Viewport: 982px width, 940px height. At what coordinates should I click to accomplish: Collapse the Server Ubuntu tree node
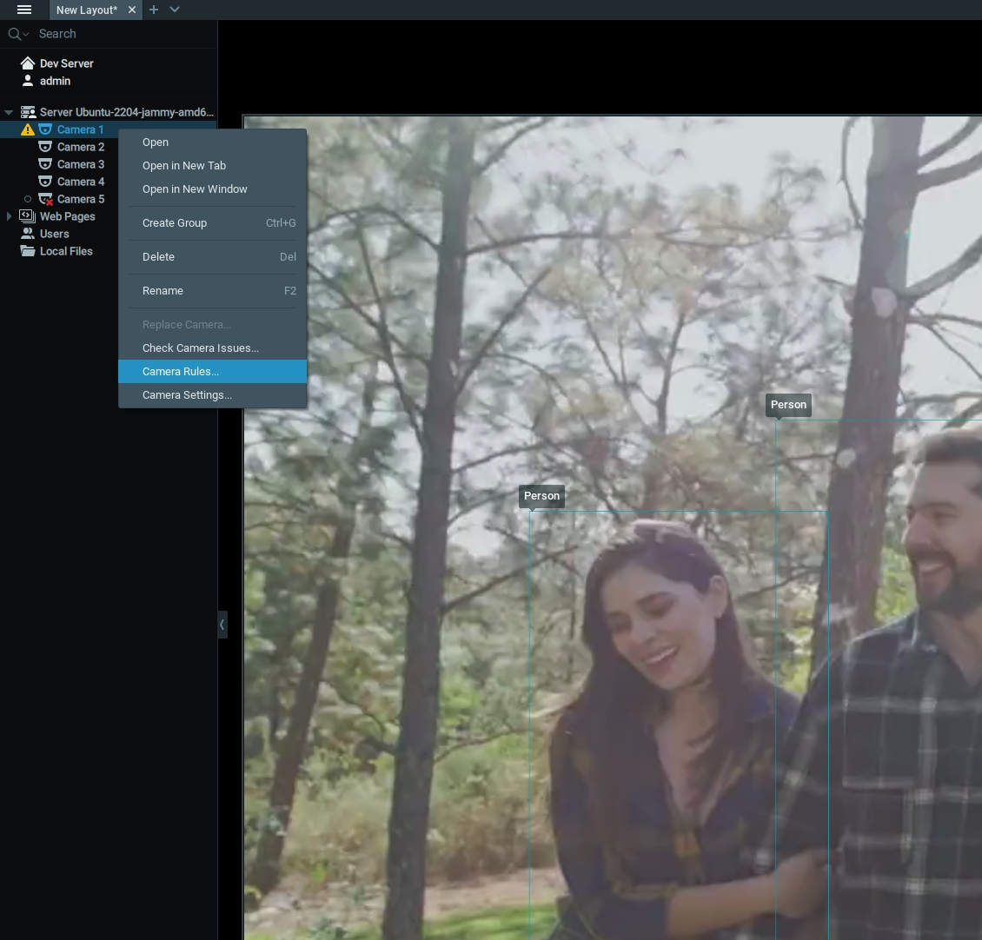tap(9, 112)
